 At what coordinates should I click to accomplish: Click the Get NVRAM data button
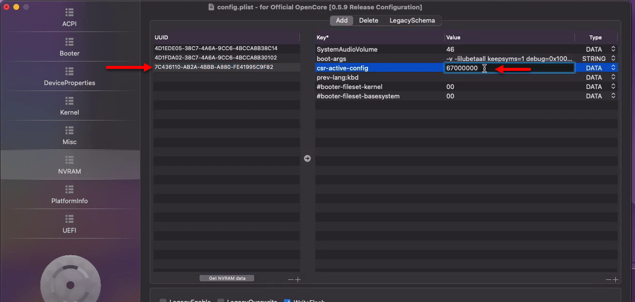227,278
